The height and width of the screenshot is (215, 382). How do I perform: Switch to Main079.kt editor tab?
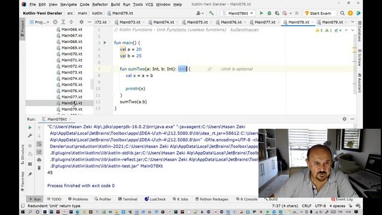[x=332, y=22]
